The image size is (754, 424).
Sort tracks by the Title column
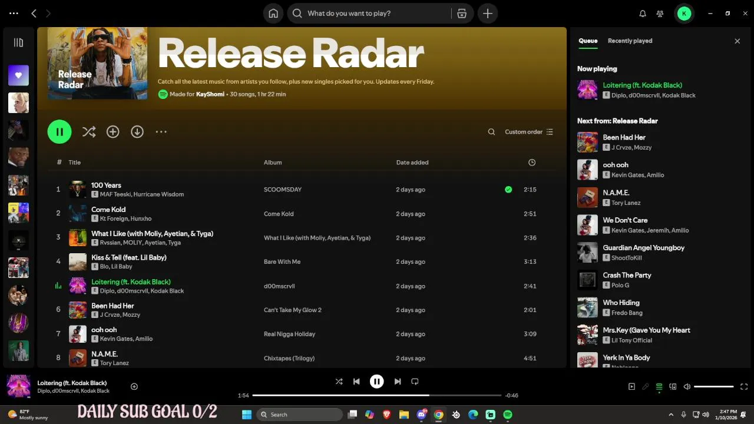pyautogui.click(x=74, y=163)
